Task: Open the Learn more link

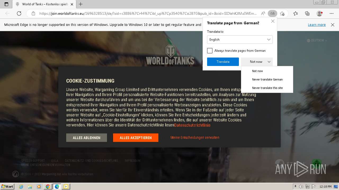Action: click(317, 25)
